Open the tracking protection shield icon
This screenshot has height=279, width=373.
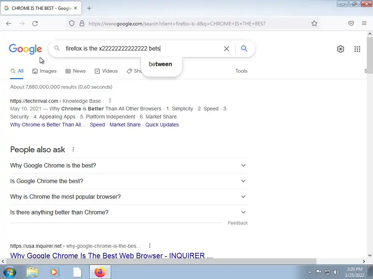coord(72,23)
